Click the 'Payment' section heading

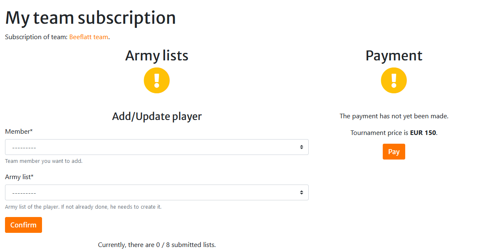(x=394, y=56)
